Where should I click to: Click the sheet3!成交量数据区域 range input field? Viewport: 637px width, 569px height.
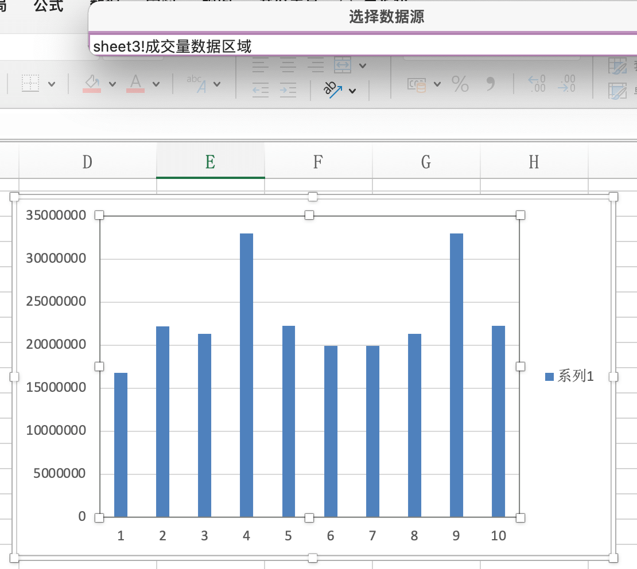(x=363, y=46)
